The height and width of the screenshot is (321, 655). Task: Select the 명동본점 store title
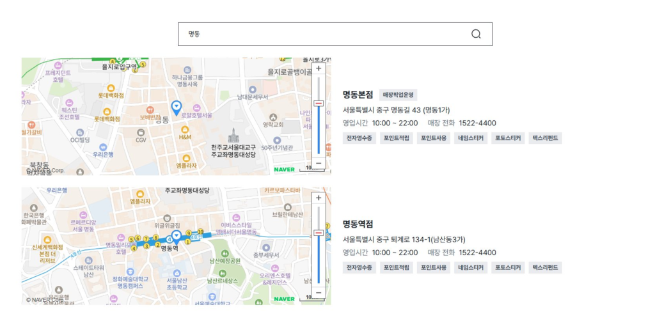coord(358,95)
